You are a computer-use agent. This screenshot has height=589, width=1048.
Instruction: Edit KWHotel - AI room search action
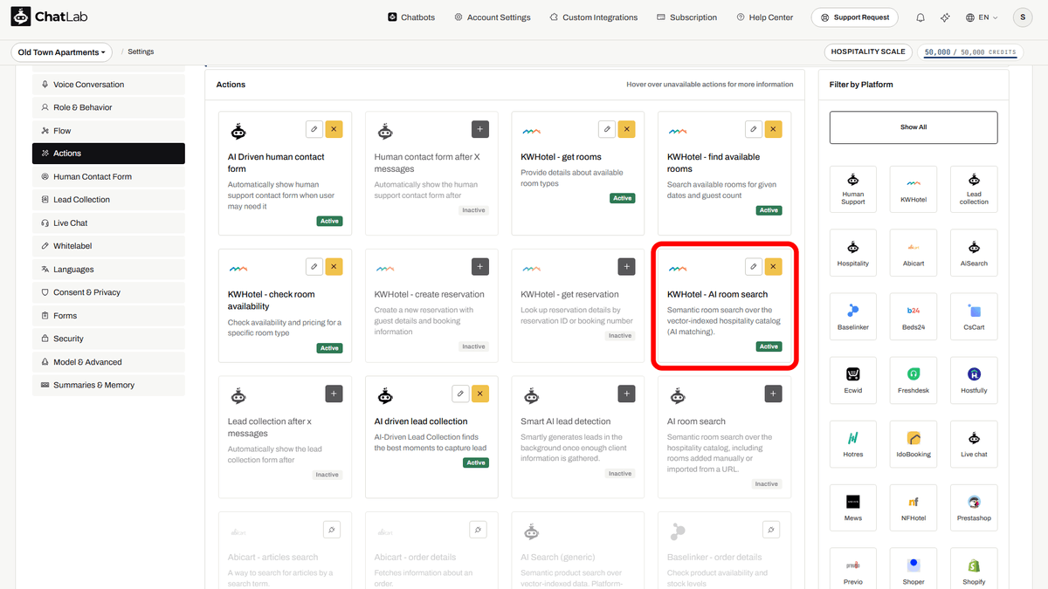pos(754,266)
